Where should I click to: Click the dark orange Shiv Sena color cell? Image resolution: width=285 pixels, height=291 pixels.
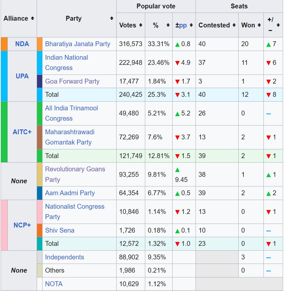(x=40, y=230)
